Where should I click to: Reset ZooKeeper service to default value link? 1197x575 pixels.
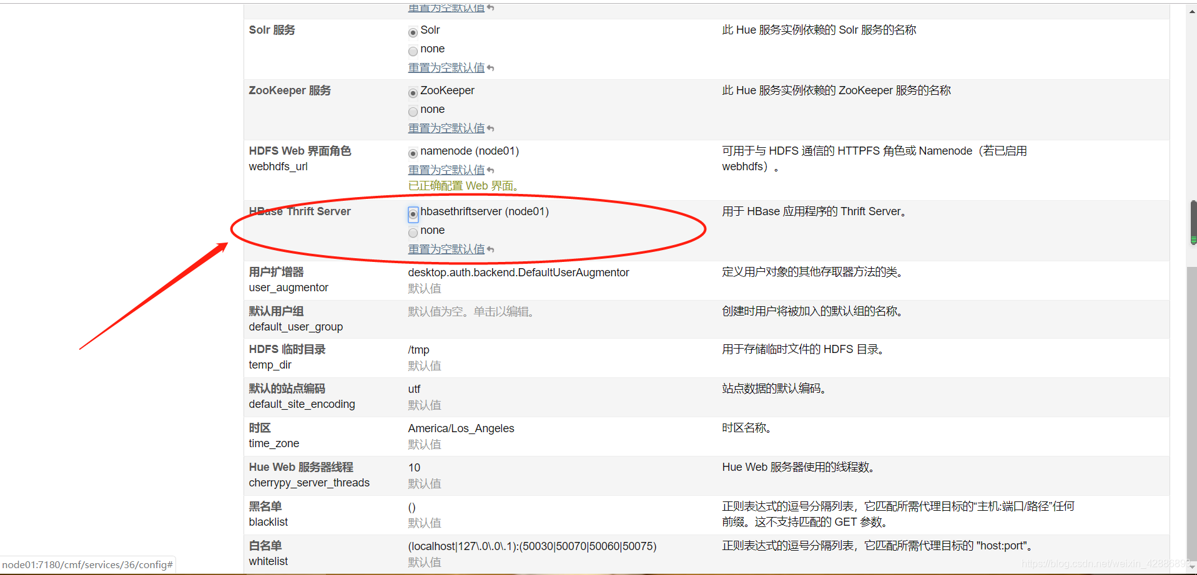446,128
